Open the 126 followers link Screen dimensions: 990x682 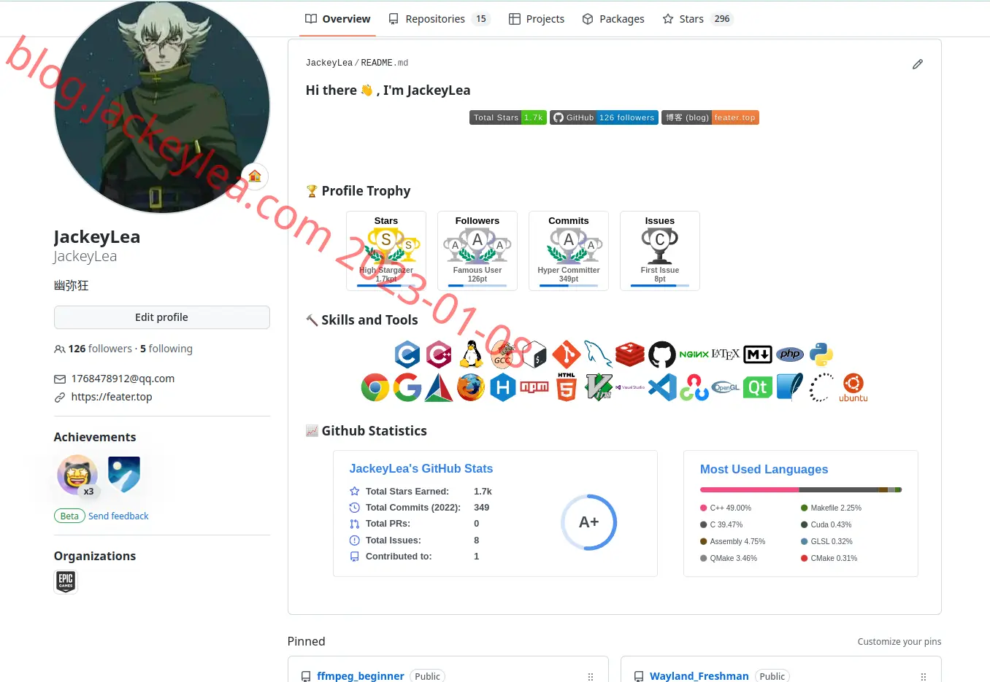tap(100, 349)
